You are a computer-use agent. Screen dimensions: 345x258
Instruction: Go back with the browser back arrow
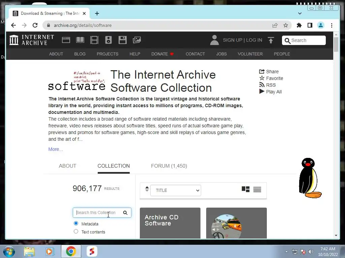pyautogui.click(x=13, y=25)
